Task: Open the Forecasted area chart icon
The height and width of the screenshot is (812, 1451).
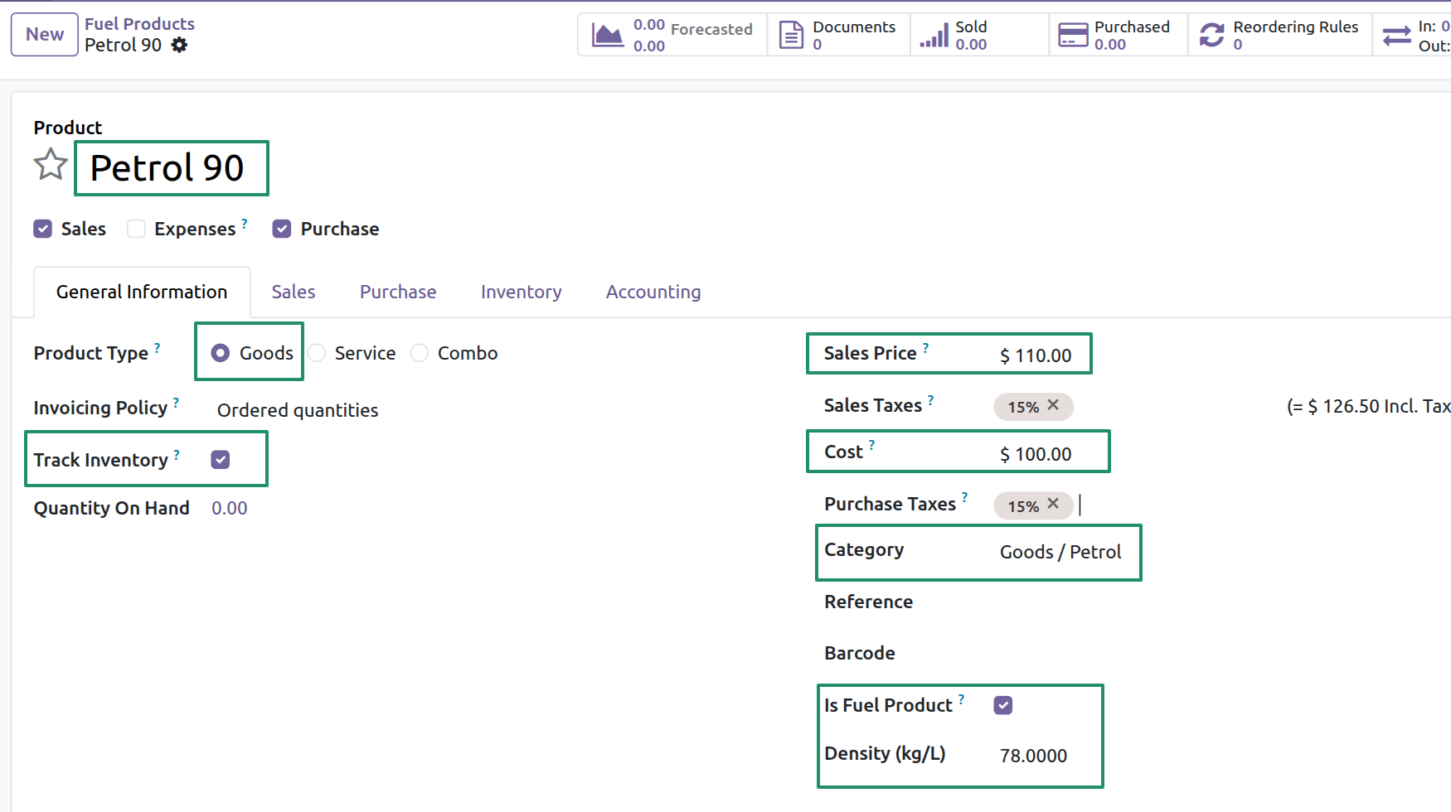Action: 608,35
